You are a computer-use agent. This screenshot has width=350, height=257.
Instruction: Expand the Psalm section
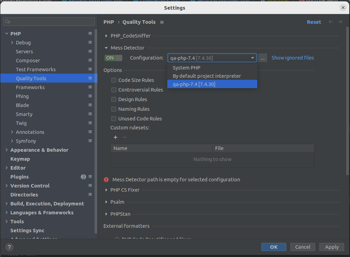[106, 202]
